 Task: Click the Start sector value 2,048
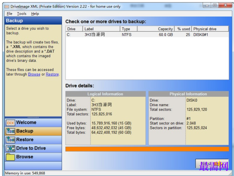(x=191, y=123)
